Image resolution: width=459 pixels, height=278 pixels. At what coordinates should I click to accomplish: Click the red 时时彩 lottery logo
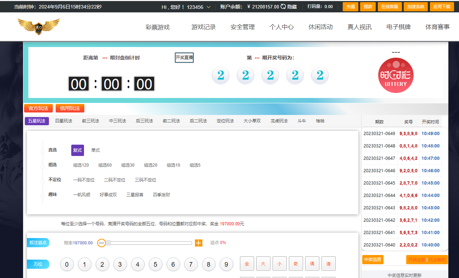(x=396, y=75)
